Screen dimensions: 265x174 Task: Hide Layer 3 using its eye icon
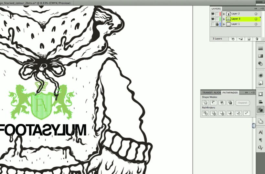pyautogui.click(x=213, y=19)
